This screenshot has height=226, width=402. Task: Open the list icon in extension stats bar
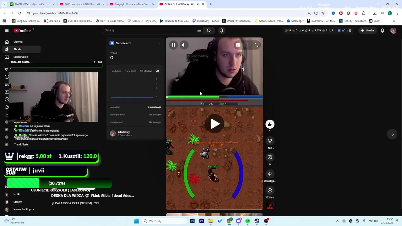click(x=344, y=30)
